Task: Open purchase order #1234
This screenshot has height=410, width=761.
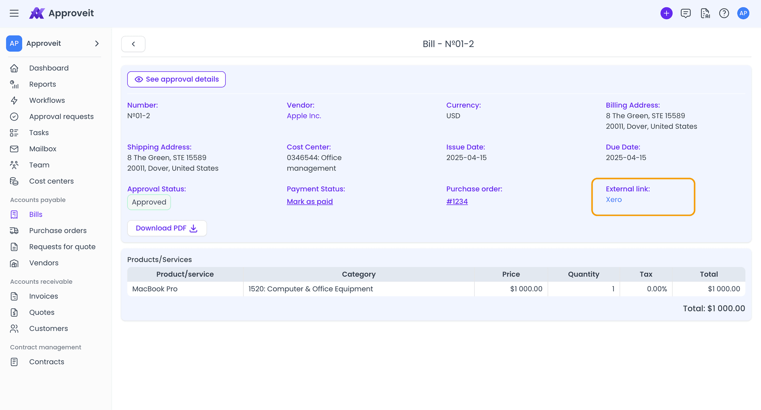Action: point(457,201)
